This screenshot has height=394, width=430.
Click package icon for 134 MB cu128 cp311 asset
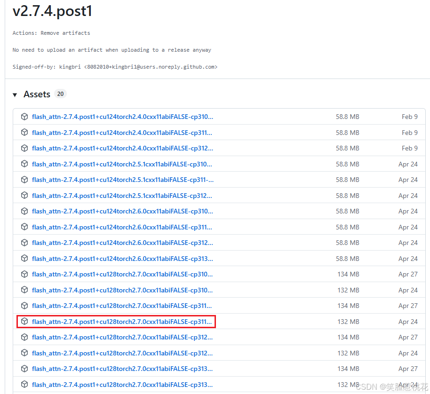[24, 306]
